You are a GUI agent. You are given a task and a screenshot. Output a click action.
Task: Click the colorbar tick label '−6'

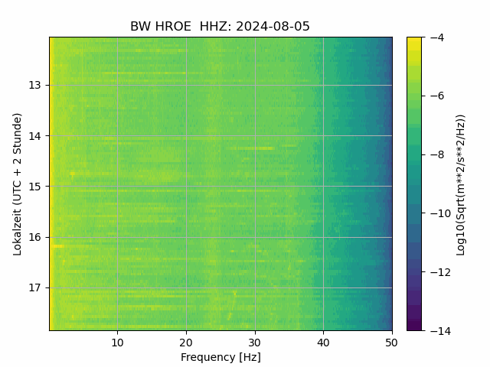coord(437,96)
